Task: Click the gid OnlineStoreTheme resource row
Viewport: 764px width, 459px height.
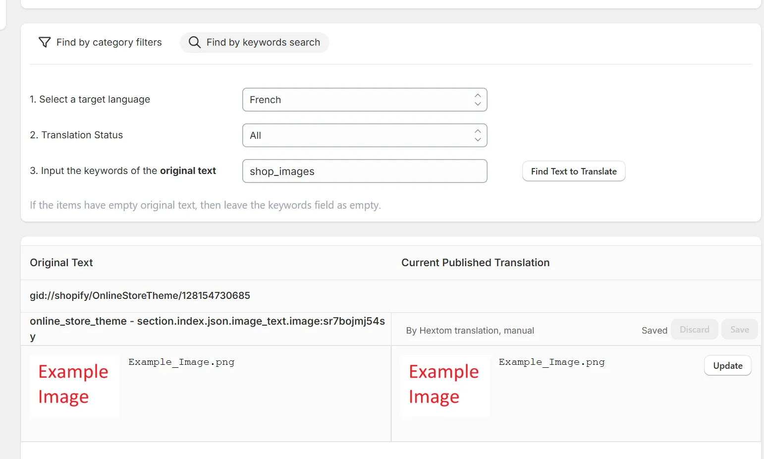Action: click(x=391, y=296)
